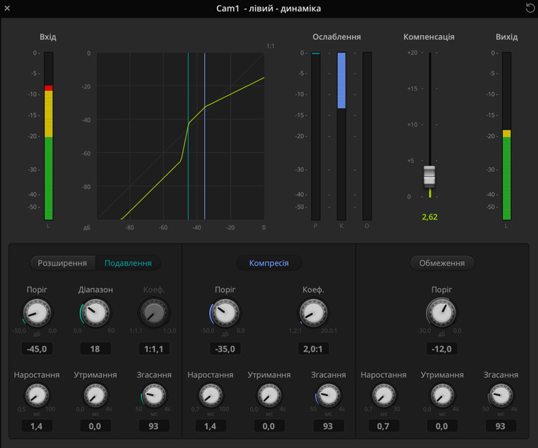Image resolution: width=538 pixels, height=448 pixels.
Task: Enable the Розширення expander mode
Action: pyautogui.click(x=62, y=263)
